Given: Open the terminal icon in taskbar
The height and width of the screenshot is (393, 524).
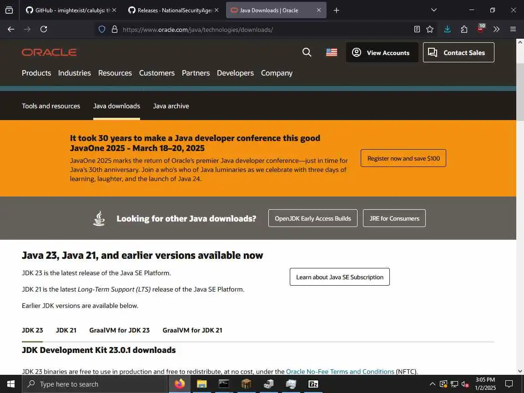Looking at the screenshot, I should point(224,384).
